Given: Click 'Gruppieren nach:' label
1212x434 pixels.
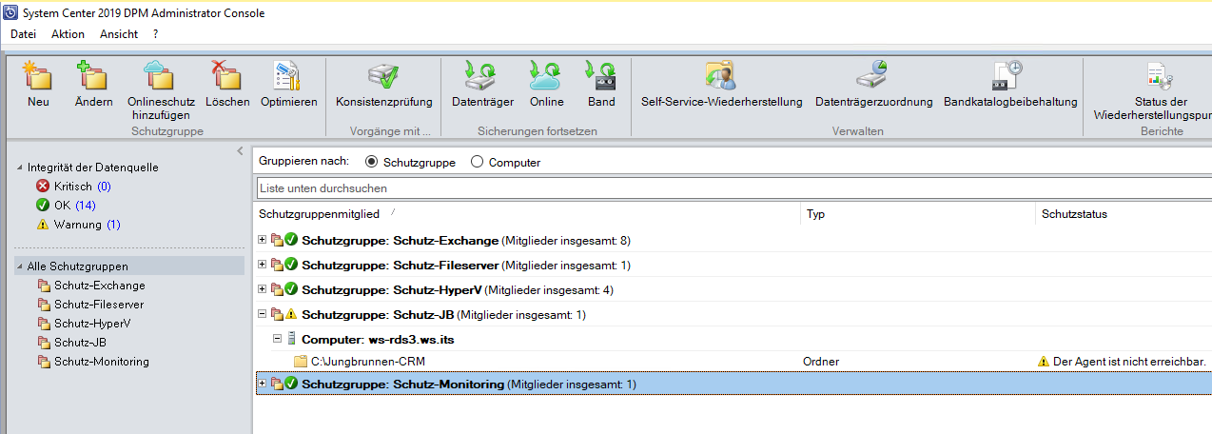Looking at the screenshot, I should (x=303, y=162).
